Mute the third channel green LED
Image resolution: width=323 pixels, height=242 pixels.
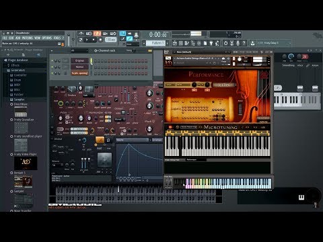point(52,73)
